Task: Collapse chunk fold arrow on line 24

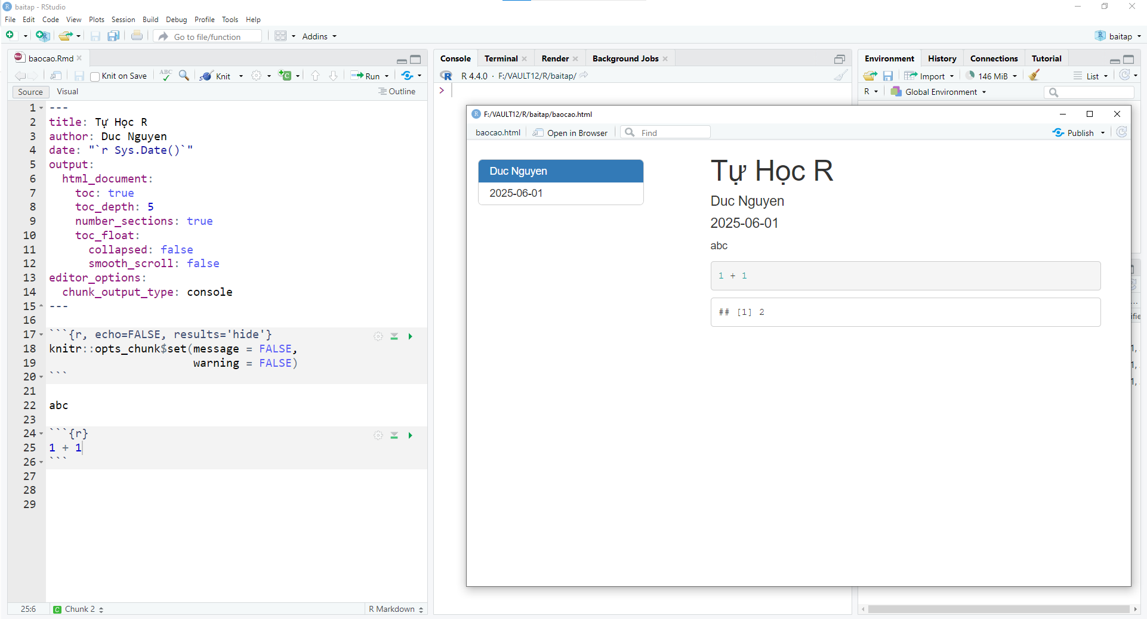Action: (x=41, y=434)
